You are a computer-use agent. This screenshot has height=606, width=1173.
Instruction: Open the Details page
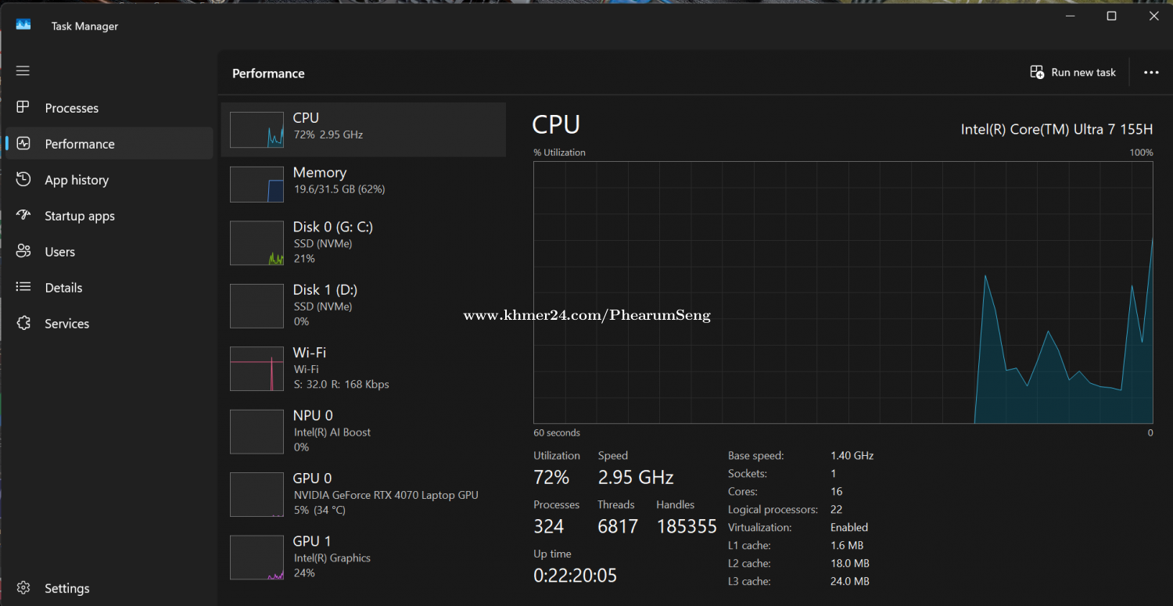tap(109, 288)
